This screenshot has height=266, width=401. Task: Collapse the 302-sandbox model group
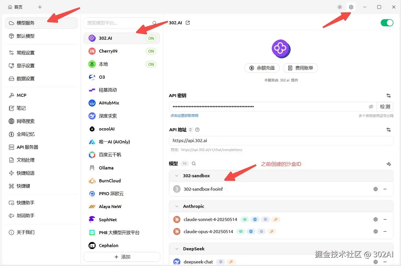tap(177, 176)
